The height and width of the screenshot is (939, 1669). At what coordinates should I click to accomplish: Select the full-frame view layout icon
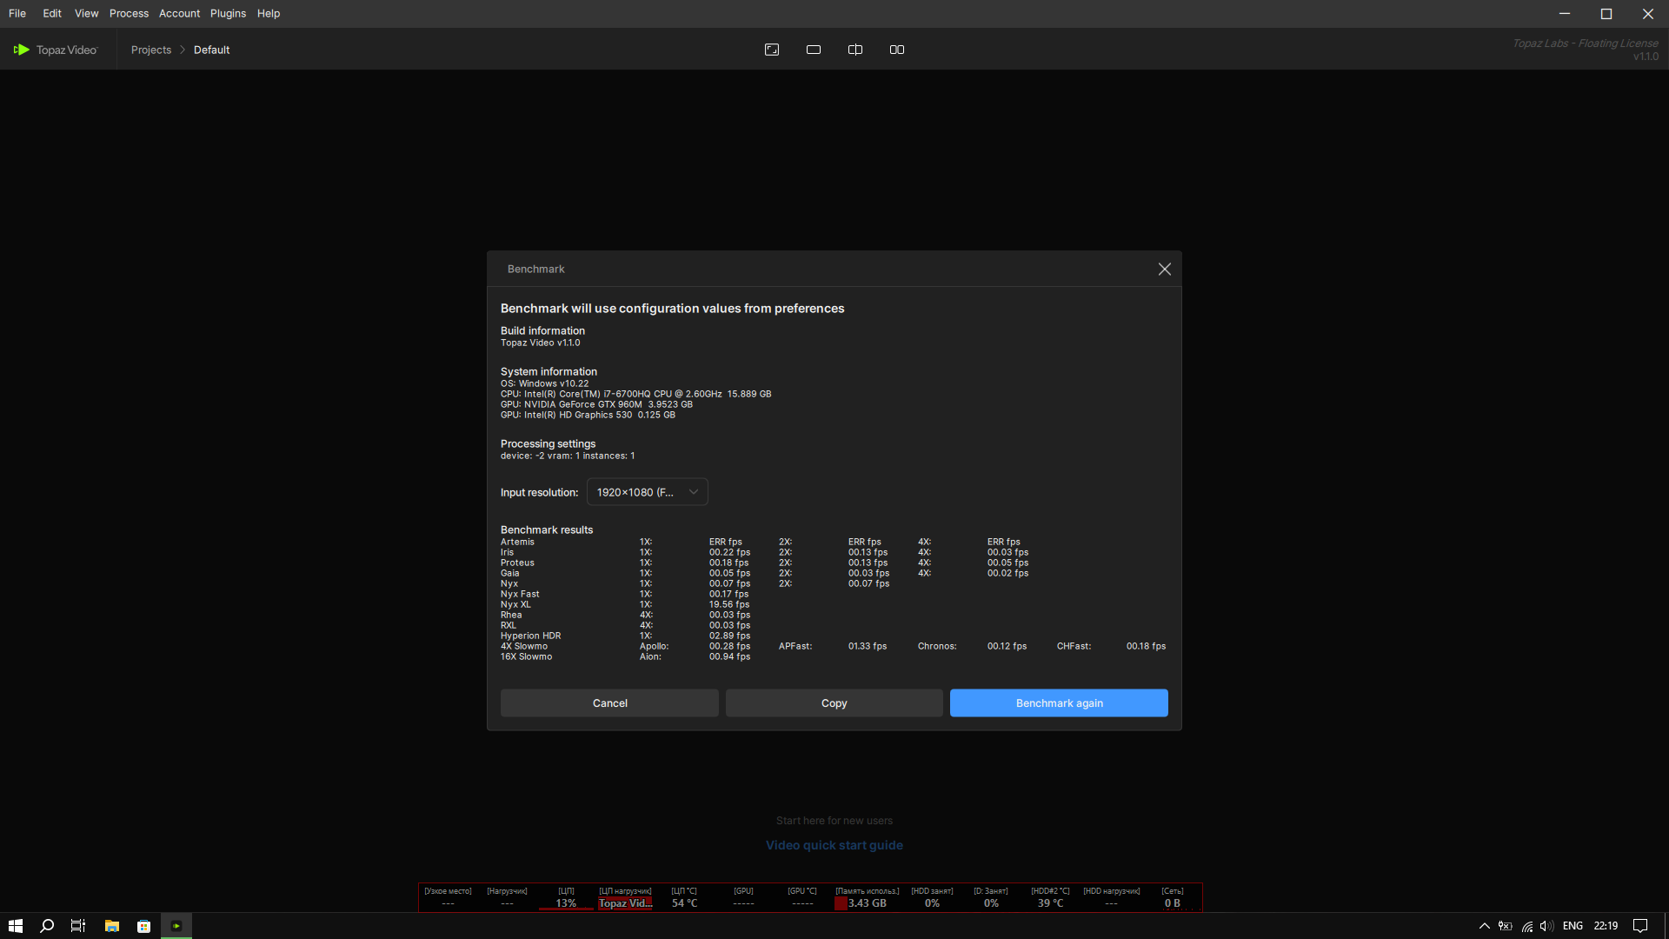[772, 50]
